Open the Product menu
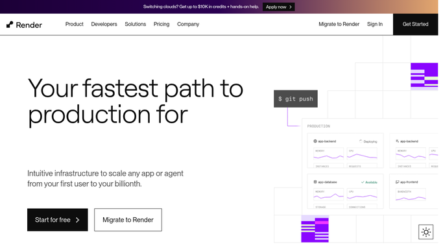This screenshot has height=249, width=443. click(x=75, y=24)
